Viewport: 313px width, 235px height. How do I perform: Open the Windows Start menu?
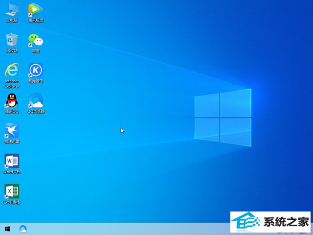click(x=7, y=229)
